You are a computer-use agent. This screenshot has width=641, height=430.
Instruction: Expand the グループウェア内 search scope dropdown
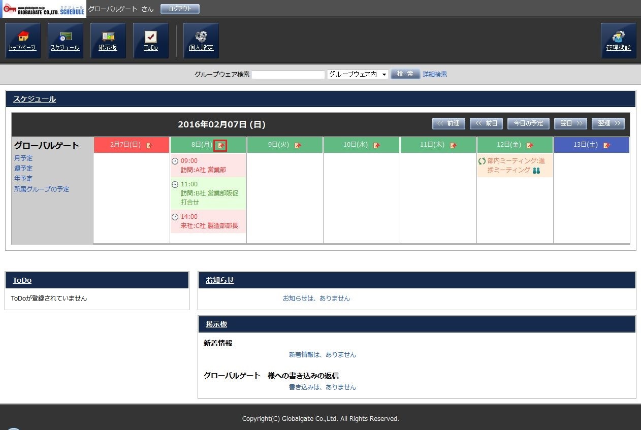click(x=358, y=74)
